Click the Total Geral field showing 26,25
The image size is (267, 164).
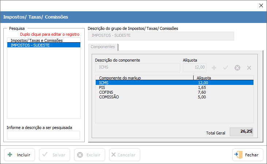coord(241,132)
